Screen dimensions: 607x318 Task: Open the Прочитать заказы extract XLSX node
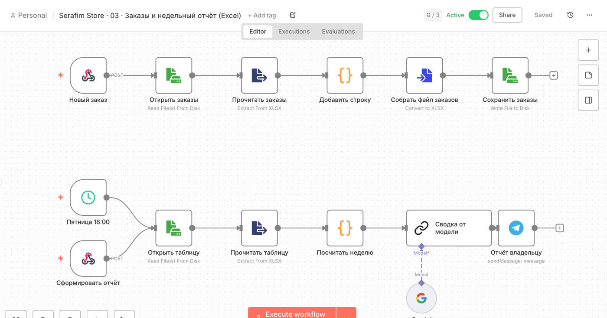click(259, 75)
